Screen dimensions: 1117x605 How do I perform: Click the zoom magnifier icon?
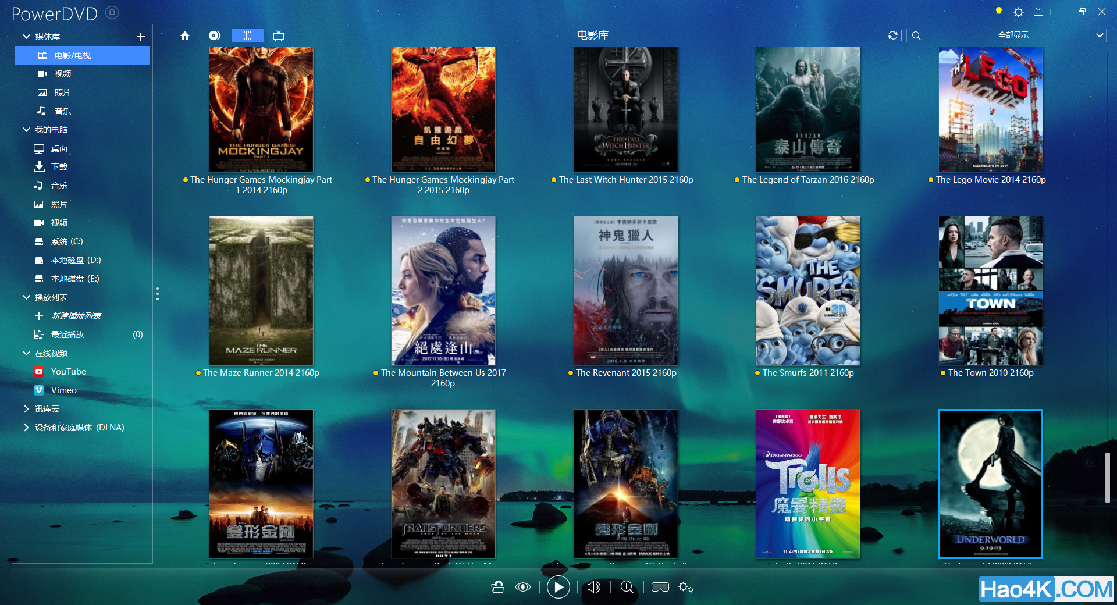click(x=627, y=587)
